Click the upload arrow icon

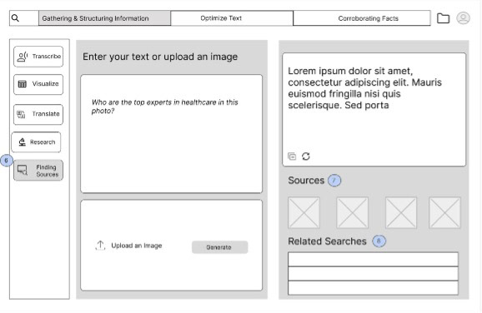pyautogui.click(x=100, y=246)
